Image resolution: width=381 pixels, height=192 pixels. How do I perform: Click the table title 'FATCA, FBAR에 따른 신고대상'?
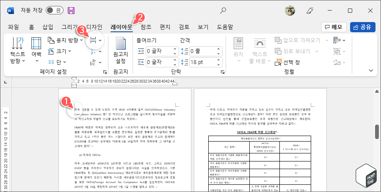click(x=257, y=132)
